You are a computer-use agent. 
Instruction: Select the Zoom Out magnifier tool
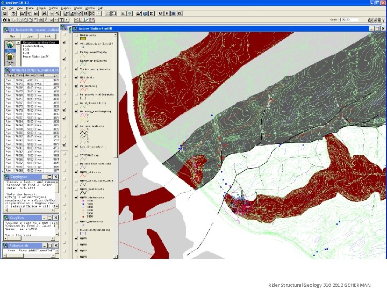30,20
